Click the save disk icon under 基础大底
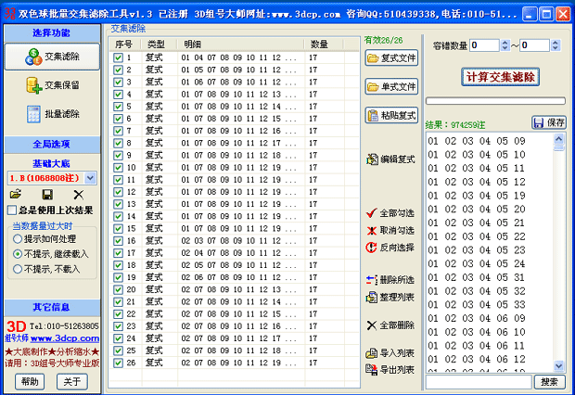Viewport: 575px width, 395px height. pos(47,195)
